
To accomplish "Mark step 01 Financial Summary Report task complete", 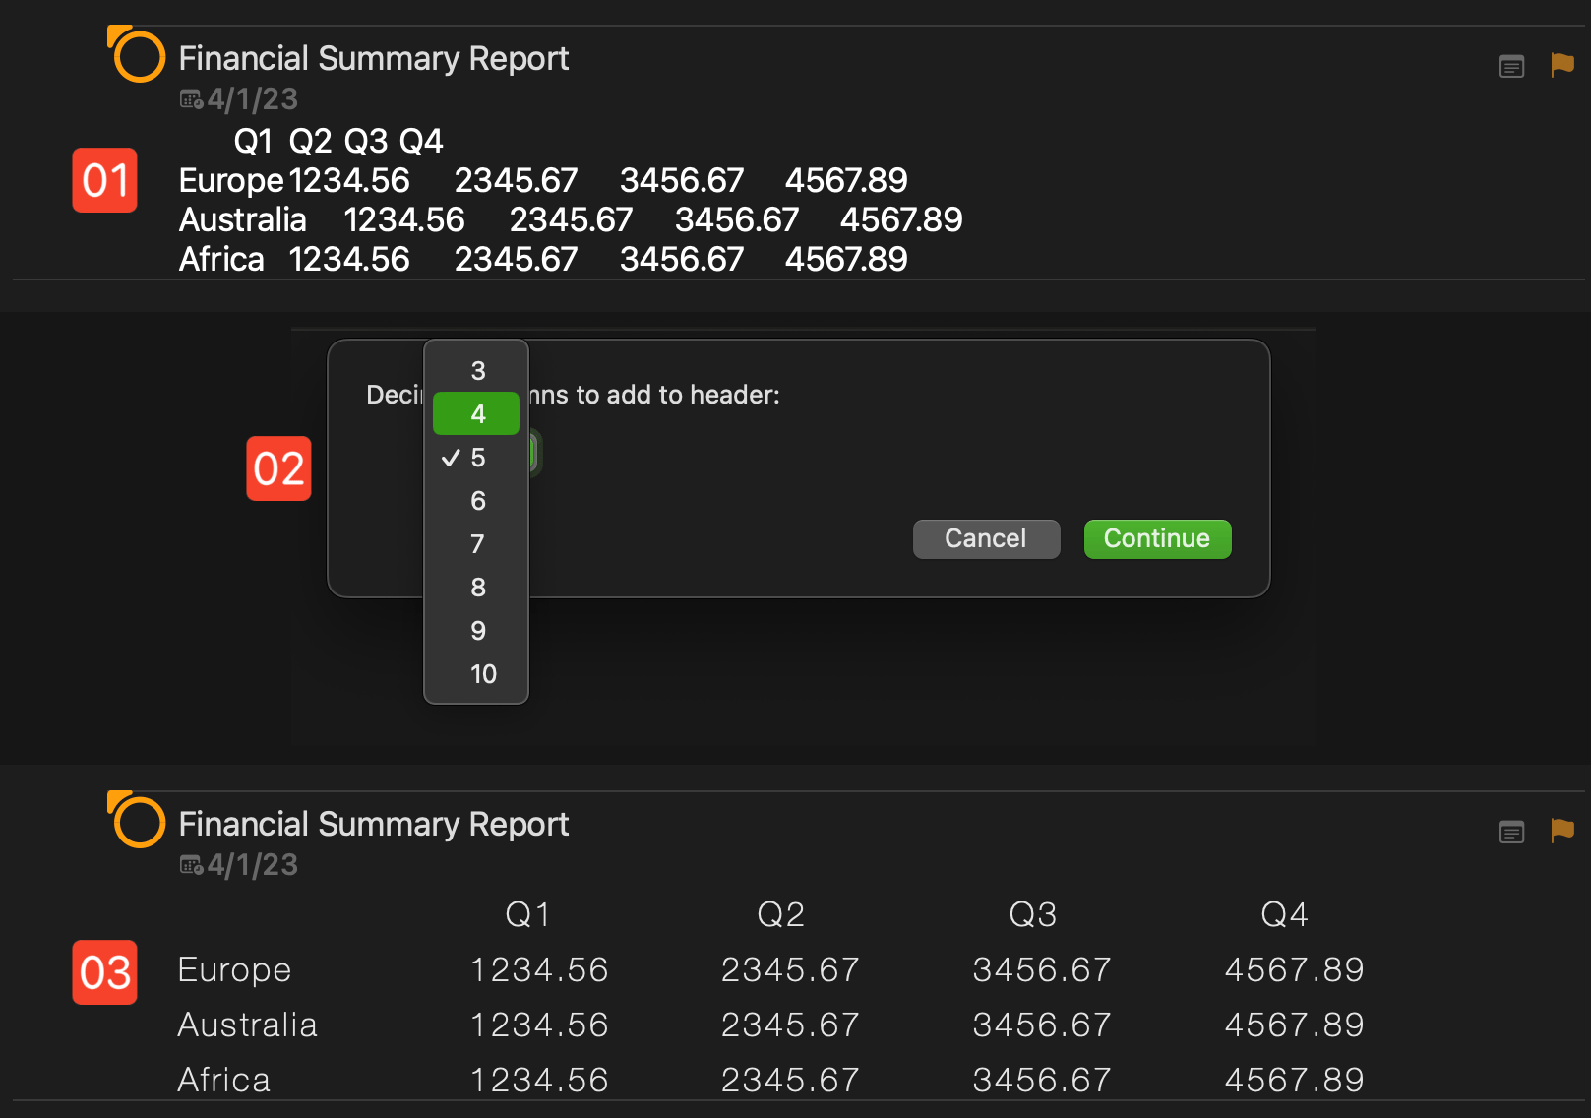I will click(x=139, y=57).
